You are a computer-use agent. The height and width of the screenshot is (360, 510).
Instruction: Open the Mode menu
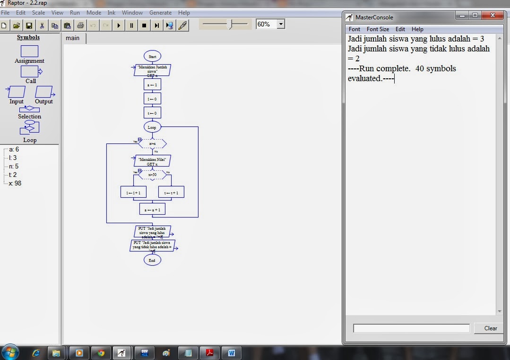click(x=94, y=13)
